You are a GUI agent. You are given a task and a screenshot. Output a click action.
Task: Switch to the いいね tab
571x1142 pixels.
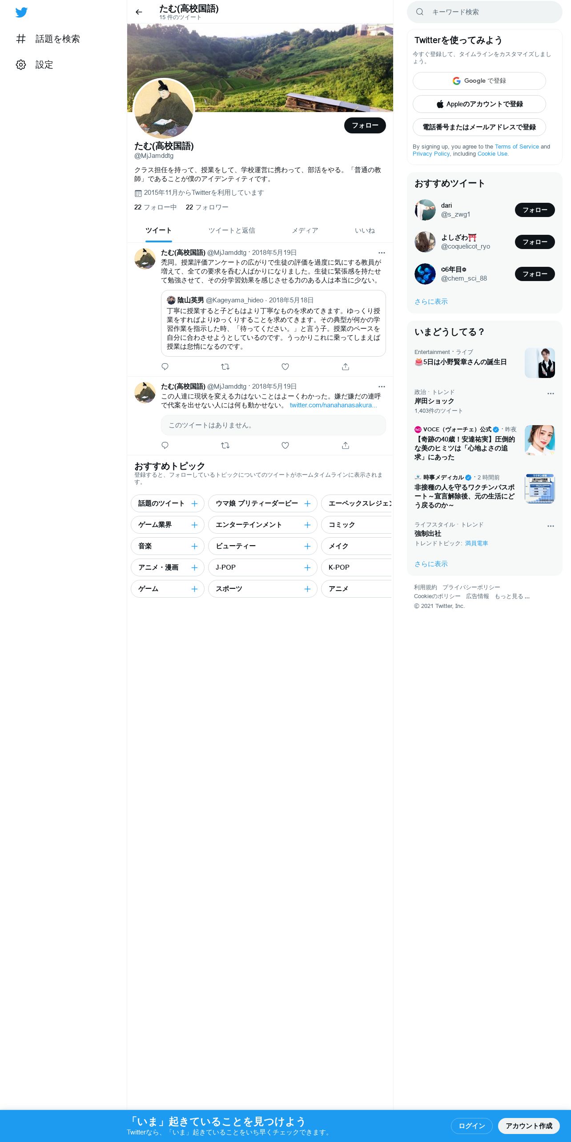(x=365, y=230)
